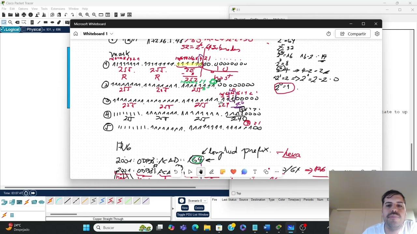417x234 pixels.
Task: Click the Compartir share button
Action: point(353,34)
